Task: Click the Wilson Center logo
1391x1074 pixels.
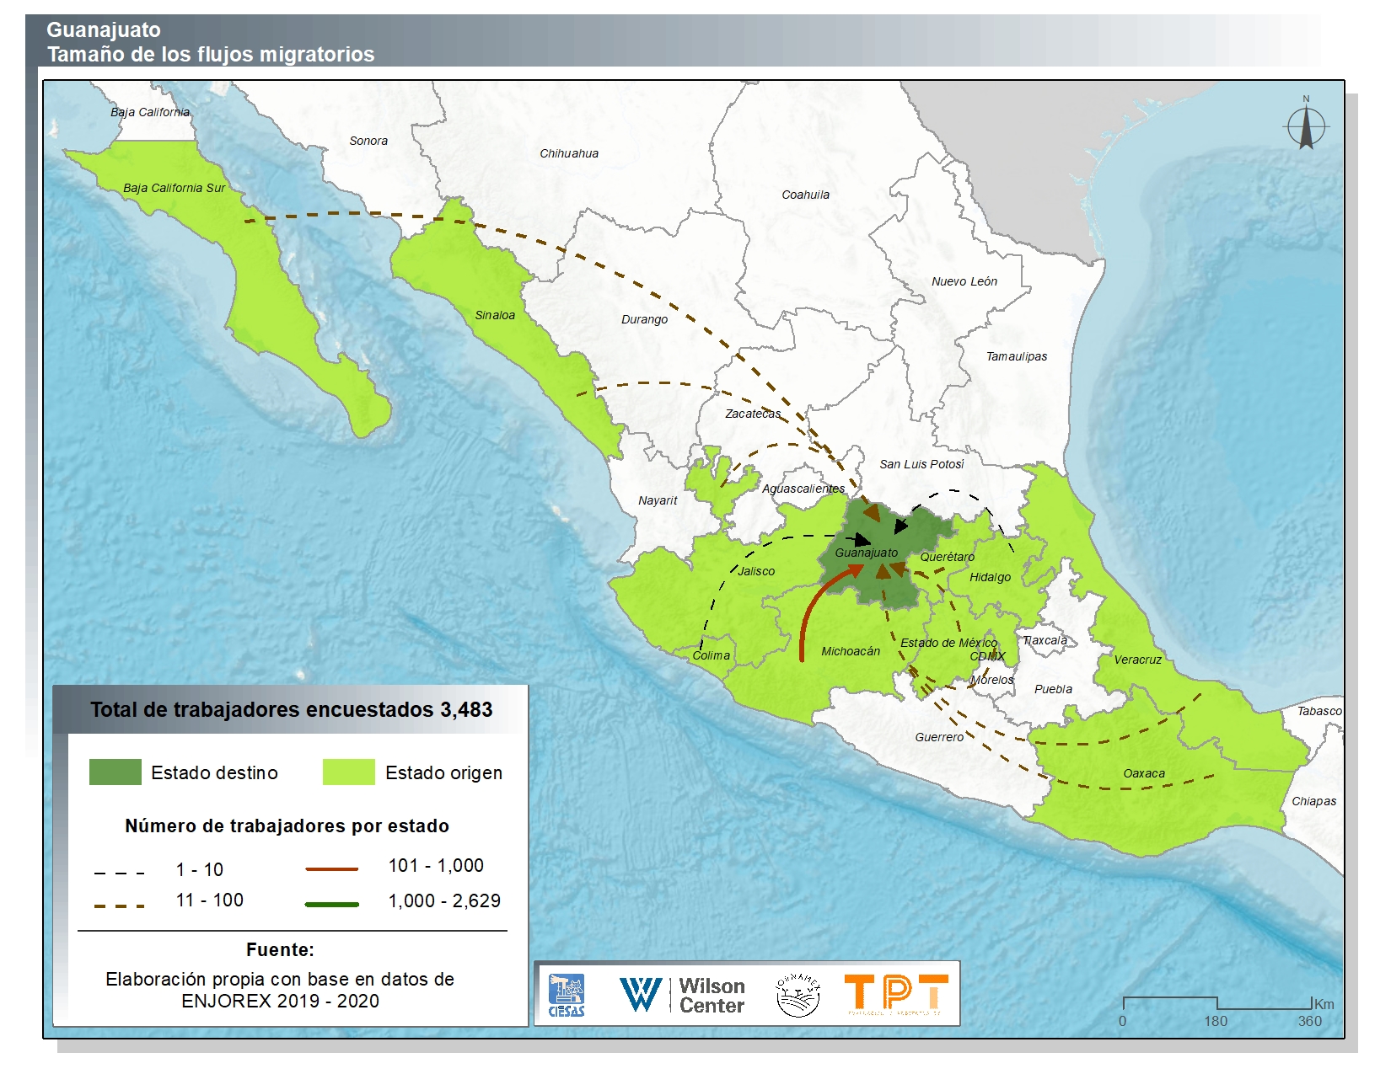Action: [683, 995]
